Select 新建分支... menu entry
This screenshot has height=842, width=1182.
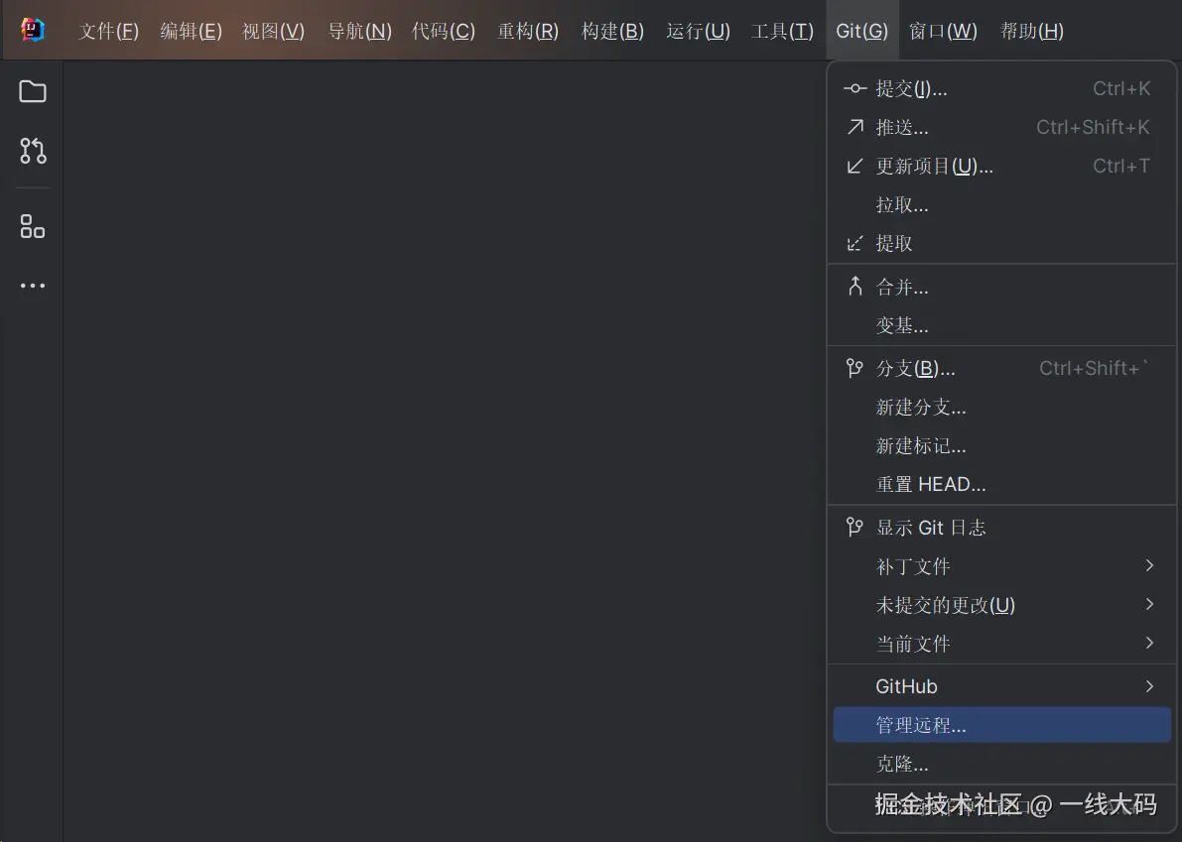pos(1001,408)
